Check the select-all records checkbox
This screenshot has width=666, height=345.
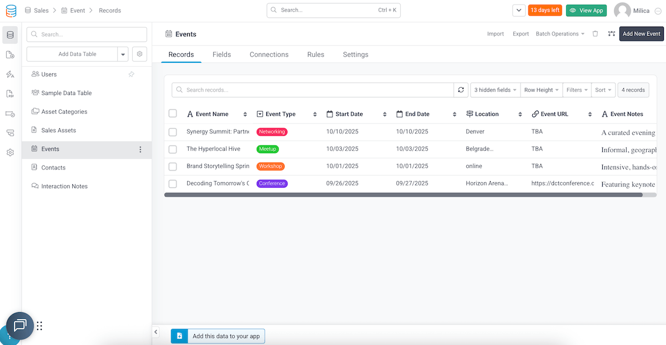173,113
